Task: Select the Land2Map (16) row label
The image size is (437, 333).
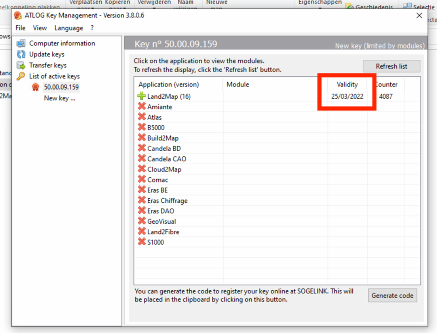Action: click(169, 96)
